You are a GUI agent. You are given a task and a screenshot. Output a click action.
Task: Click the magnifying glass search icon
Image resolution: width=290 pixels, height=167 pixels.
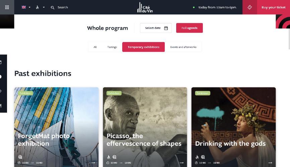(x=53, y=8)
